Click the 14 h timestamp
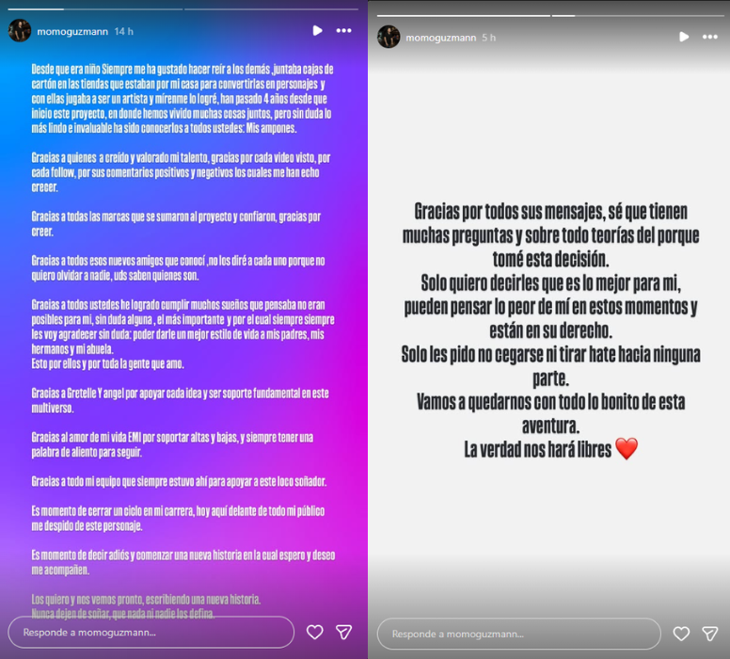Viewport: 730px width, 659px height. [x=124, y=31]
